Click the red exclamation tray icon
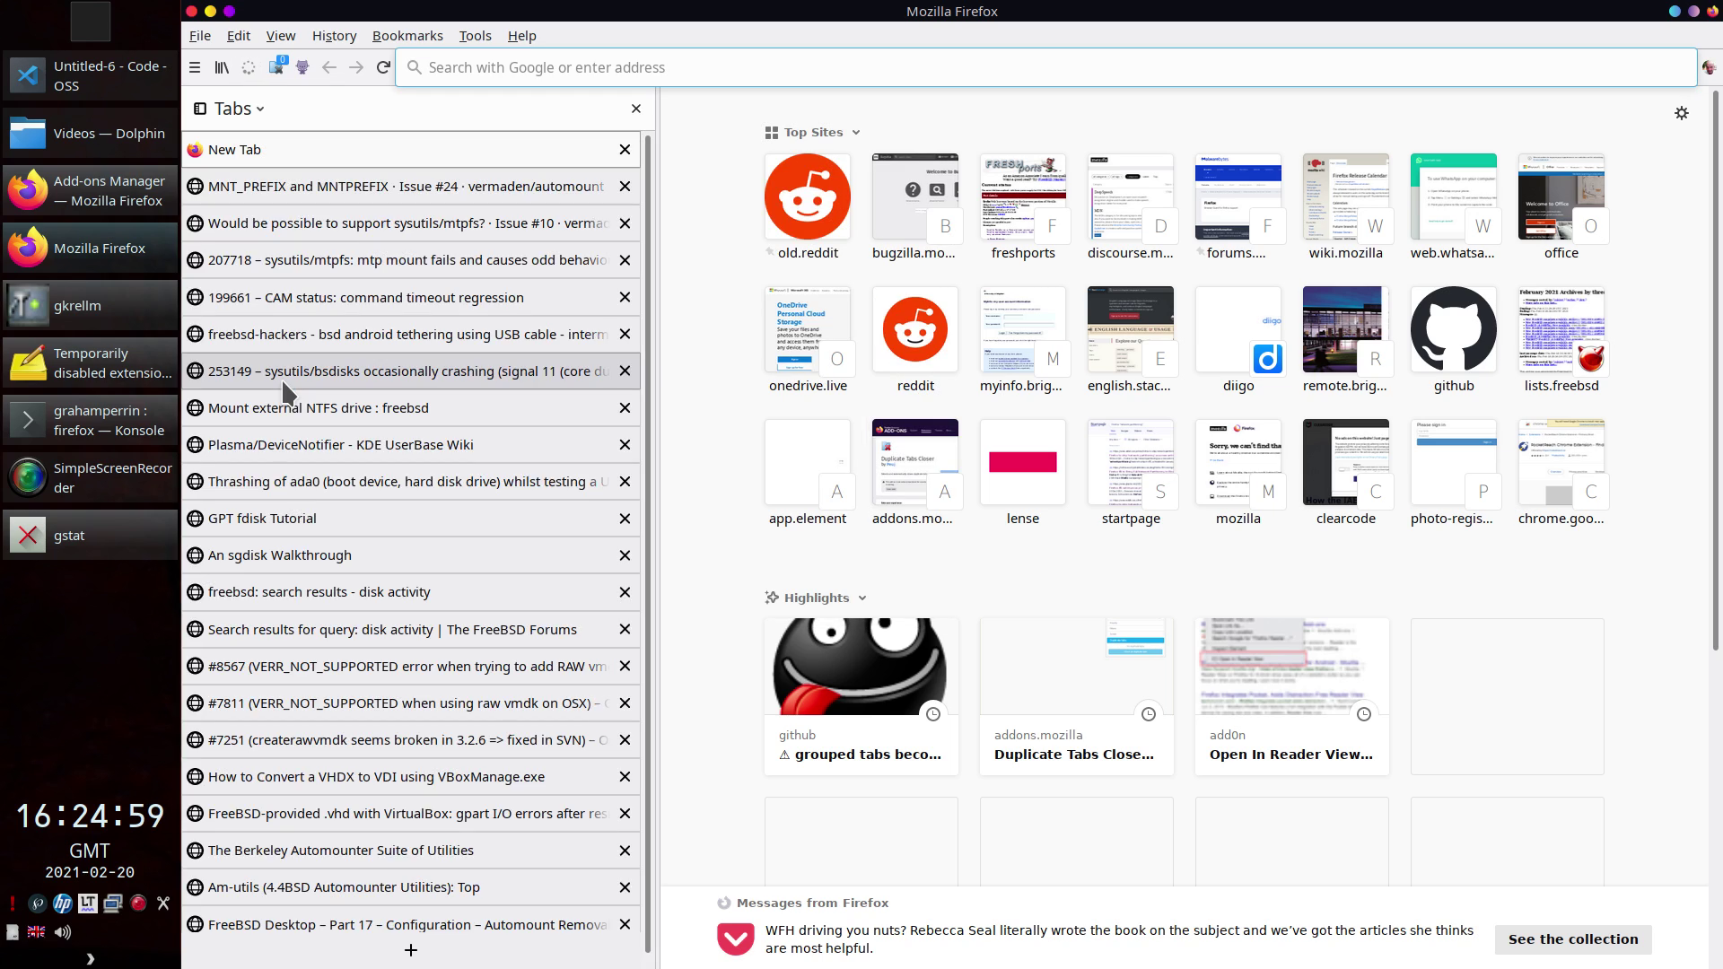1723x969 pixels. coord(12,904)
